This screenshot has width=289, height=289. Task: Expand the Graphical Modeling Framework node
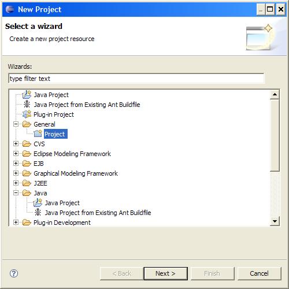(x=16, y=173)
